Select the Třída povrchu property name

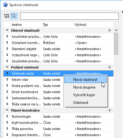(x=22, y=129)
